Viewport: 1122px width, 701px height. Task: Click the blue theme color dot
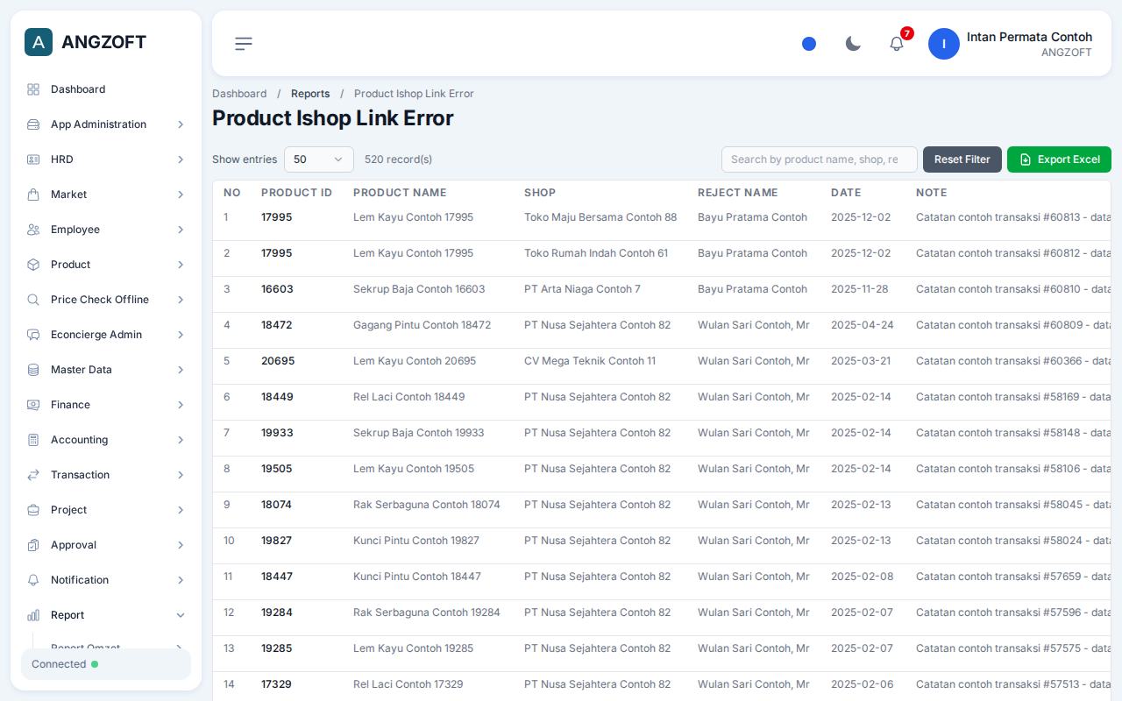tap(809, 44)
